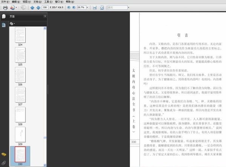Click the page number field showing 330
The image size is (226, 167).
(45, 8)
